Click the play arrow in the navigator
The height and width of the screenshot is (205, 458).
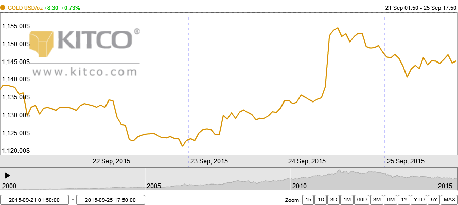8,175
